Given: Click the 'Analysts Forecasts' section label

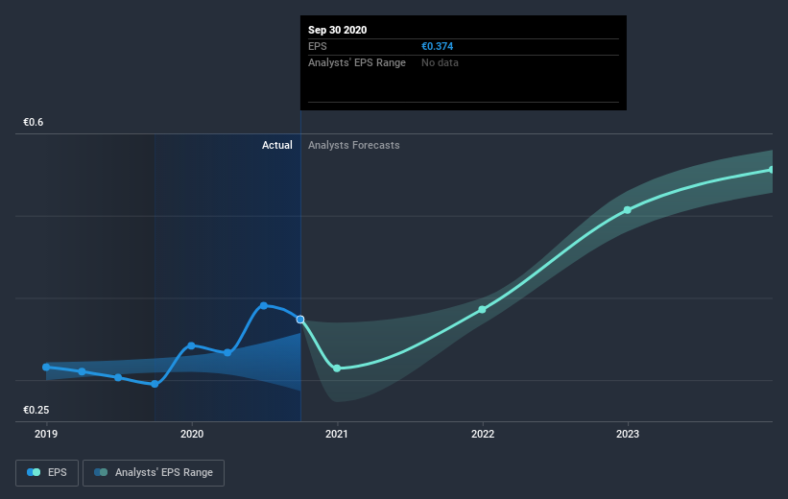Looking at the screenshot, I should tap(354, 145).
